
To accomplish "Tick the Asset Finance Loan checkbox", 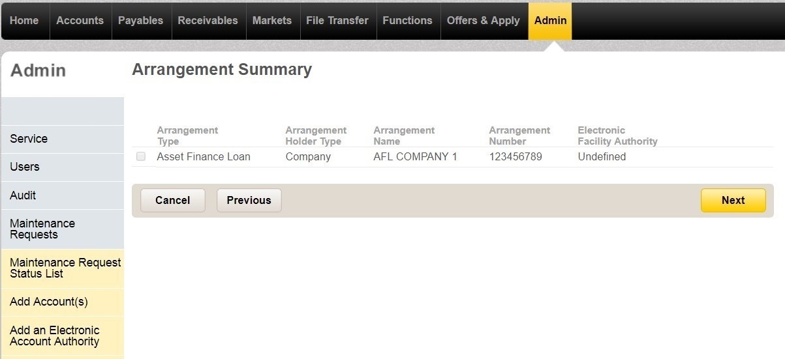I will coord(141,156).
